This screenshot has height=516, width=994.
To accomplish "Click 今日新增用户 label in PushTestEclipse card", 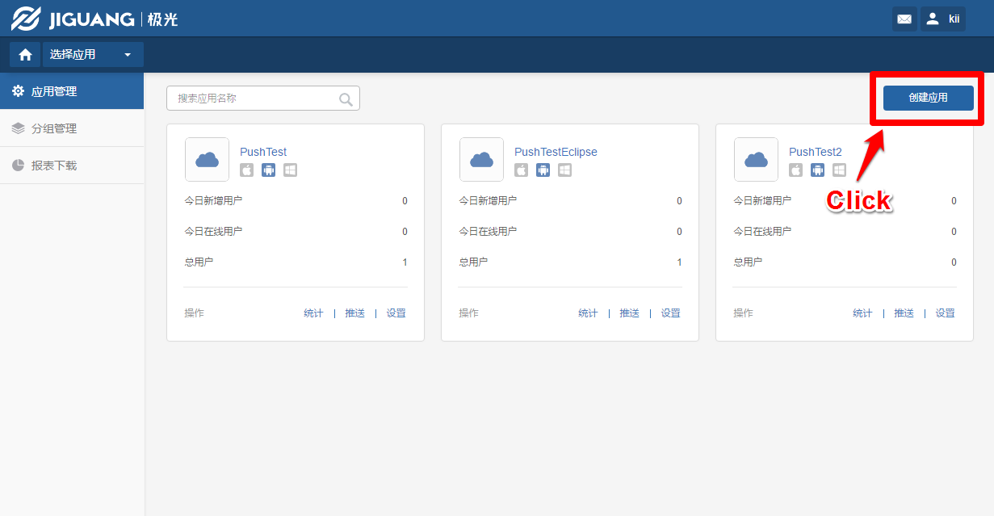I will pos(488,201).
